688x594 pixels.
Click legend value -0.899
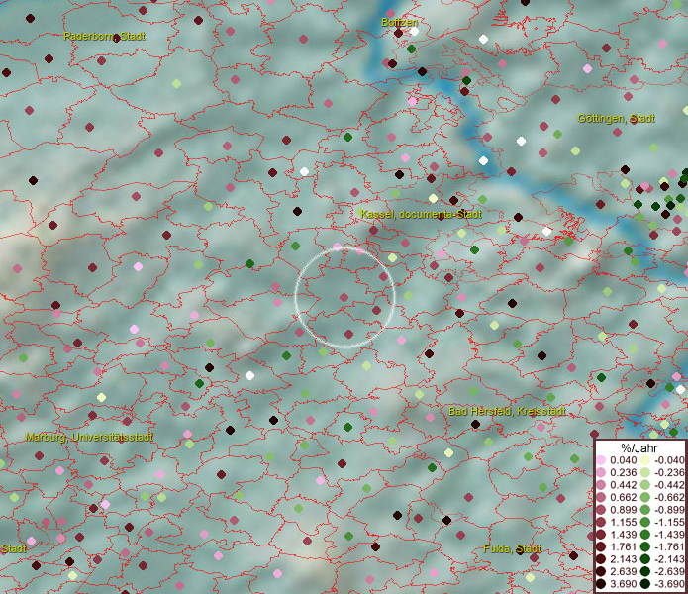click(x=669, y=510)
